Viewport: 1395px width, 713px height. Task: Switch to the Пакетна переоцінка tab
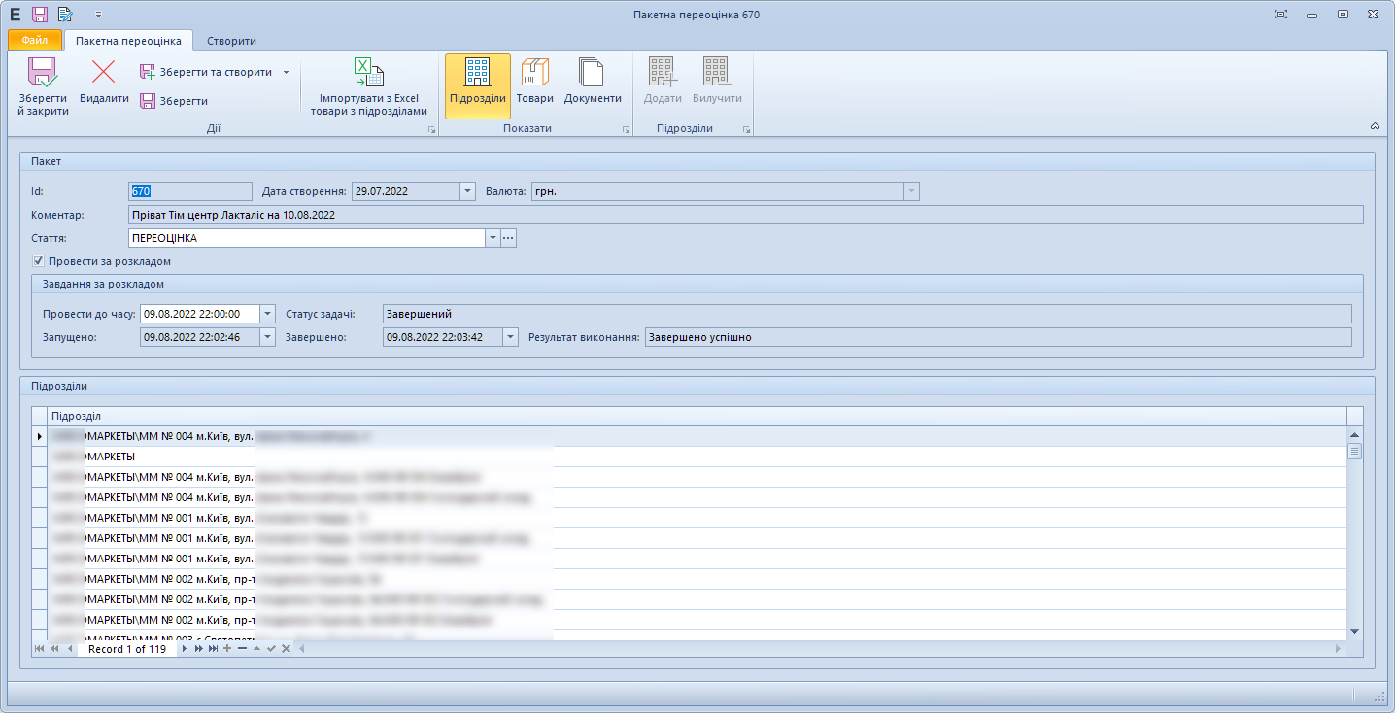(x=128, y=41)
